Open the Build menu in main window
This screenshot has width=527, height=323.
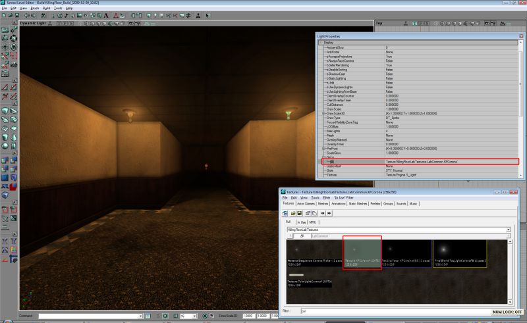(x=46, y=8)
